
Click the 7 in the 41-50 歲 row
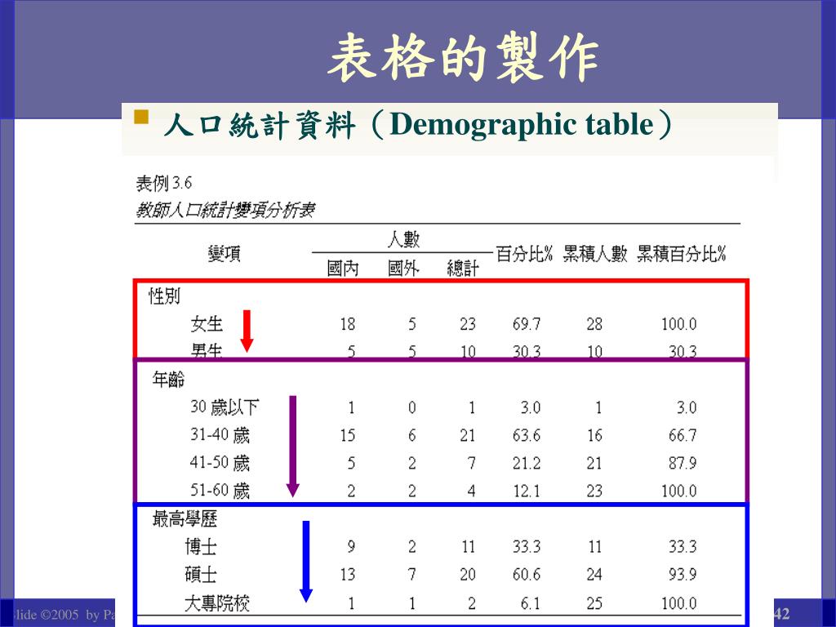click(471, 464)
